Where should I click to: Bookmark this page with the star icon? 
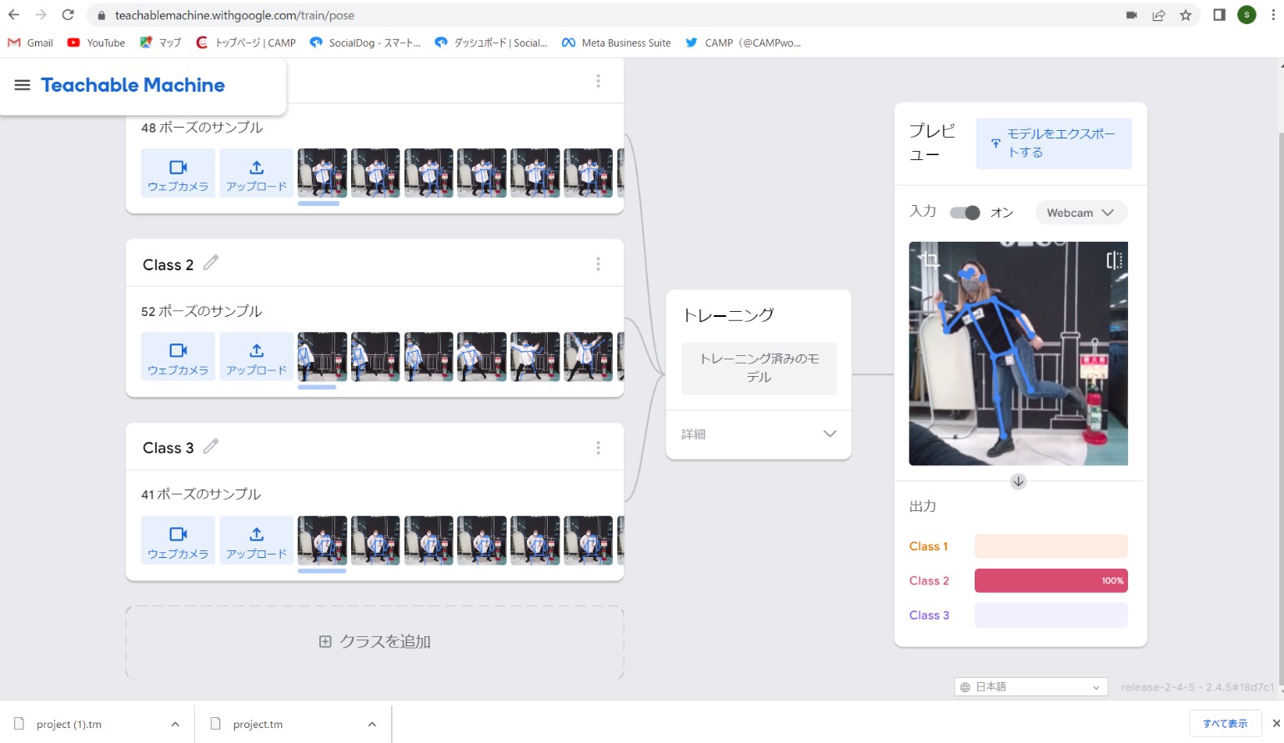1186,15
